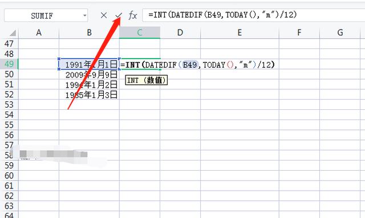Select row 55 header

[x=9, y=125]
